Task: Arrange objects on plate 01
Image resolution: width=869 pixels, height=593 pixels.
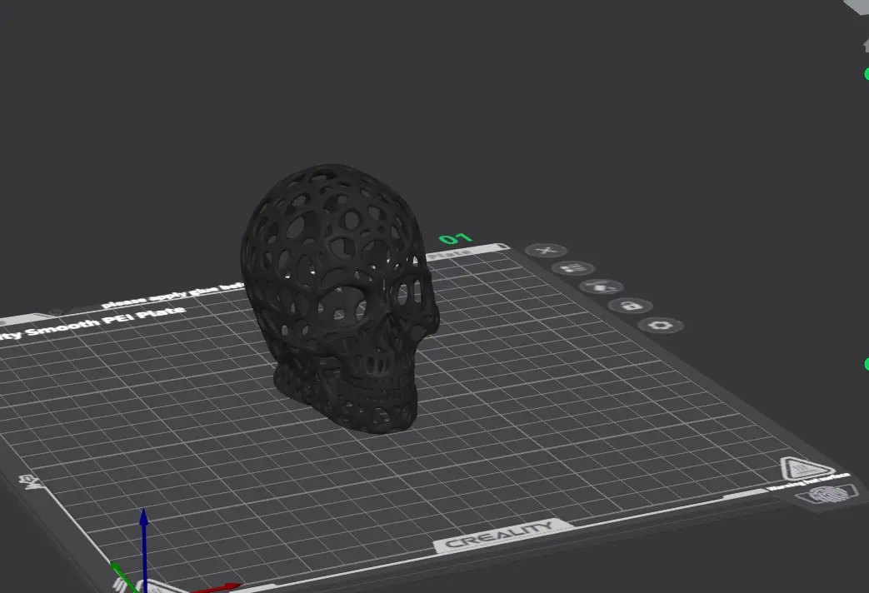Action: [573, 269]
